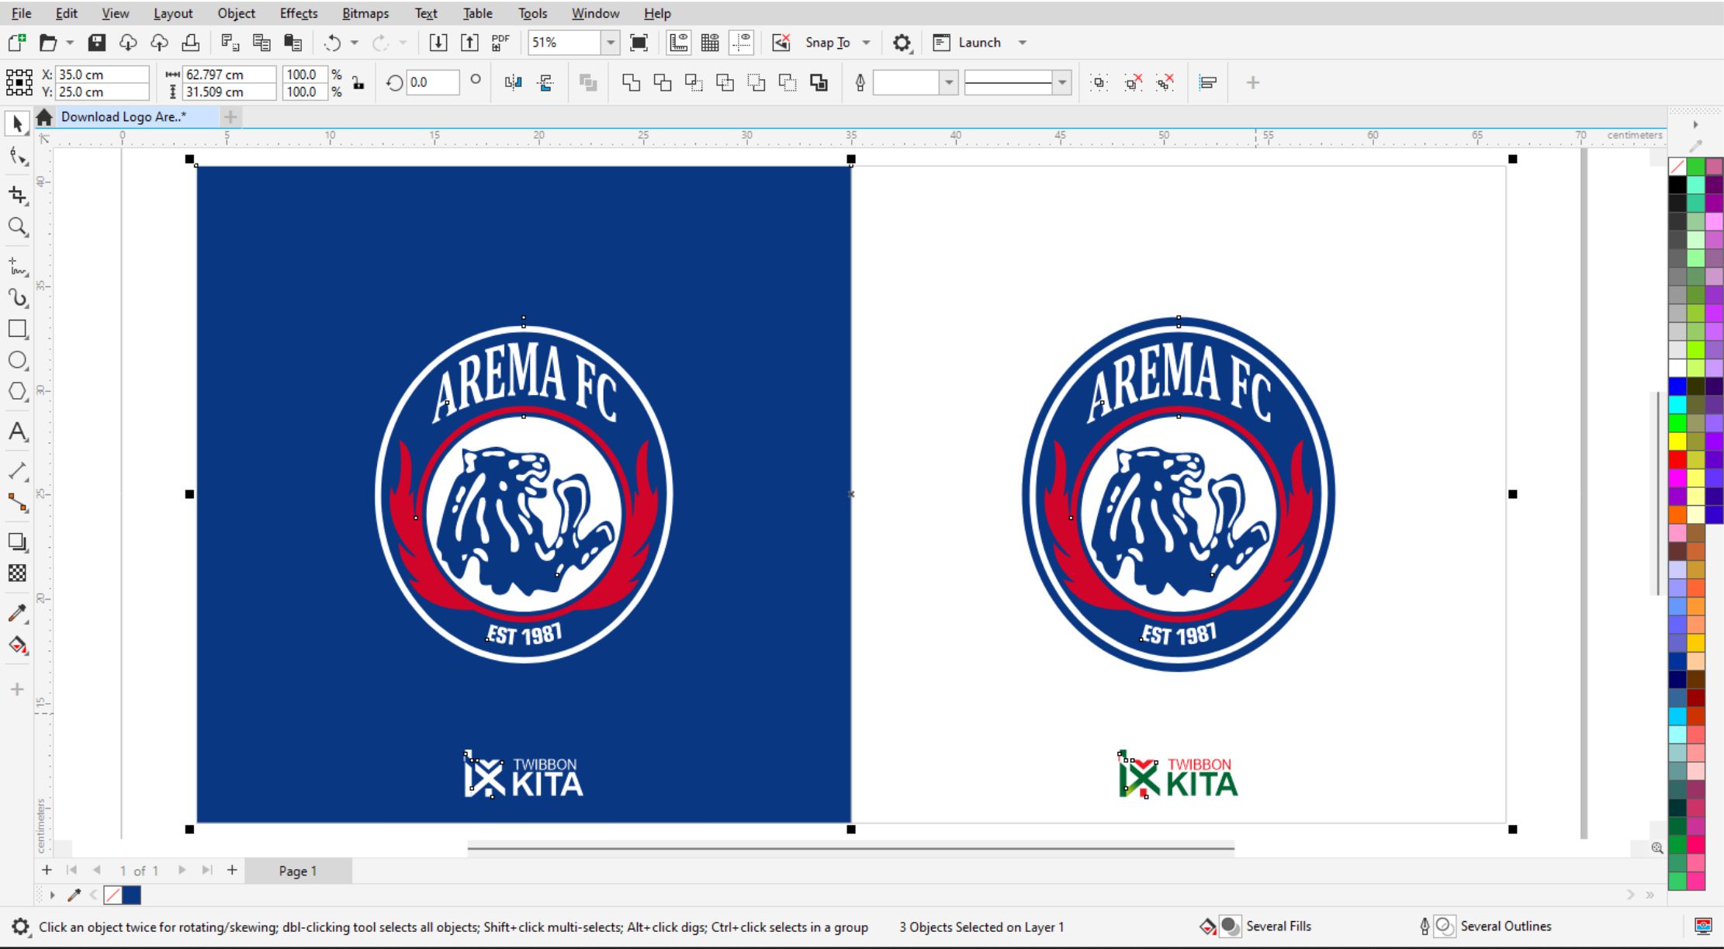Select the Polygon tool
The image size is (1724, 949).
(x=17, y=392)
